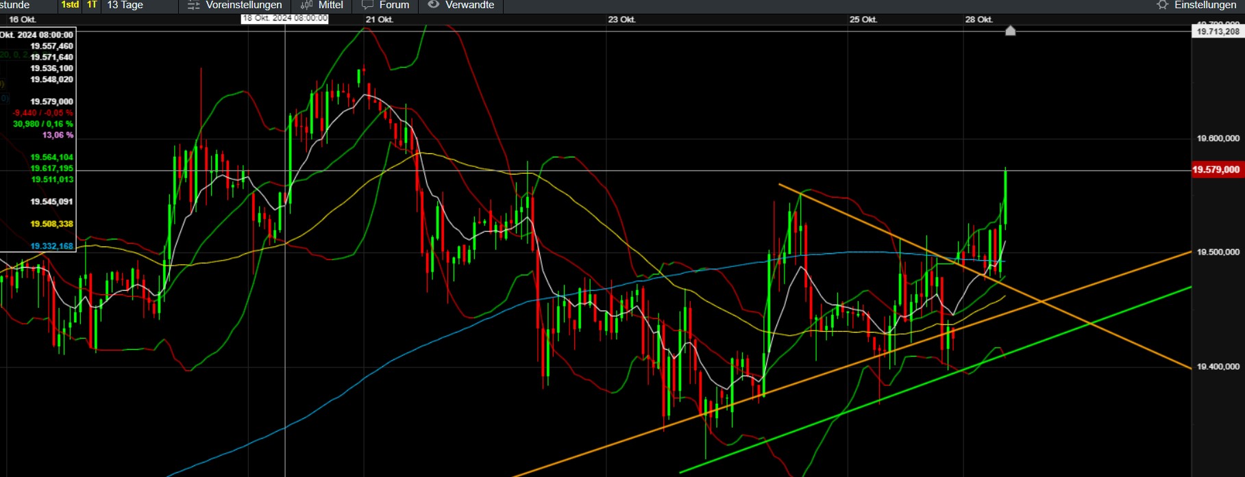1245x477 pixels.
Task: Click the 19.511,013 green legend value
Action: click(x=52, y=179)
